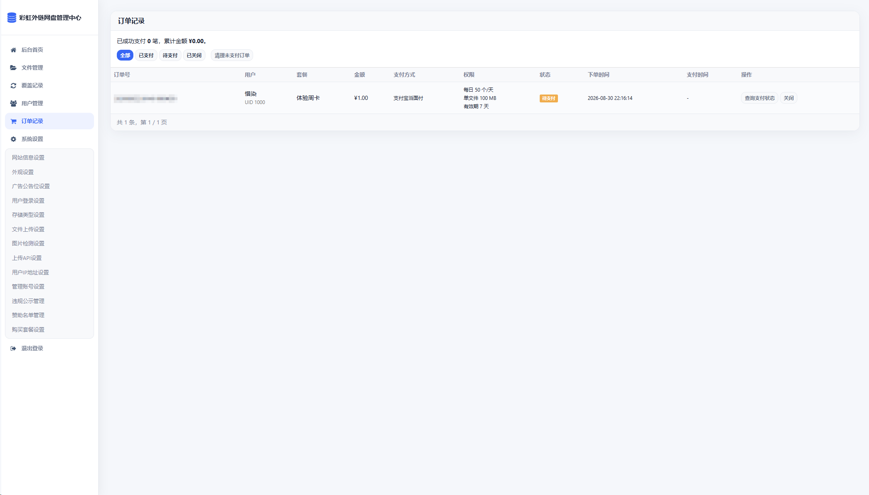This screenshot has height=495, width=869.
Task: Click the users icon beside 用户管理
Action: click(13, 103)
